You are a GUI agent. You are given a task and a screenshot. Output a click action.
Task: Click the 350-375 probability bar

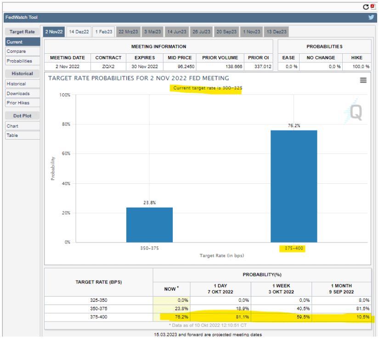149,225
